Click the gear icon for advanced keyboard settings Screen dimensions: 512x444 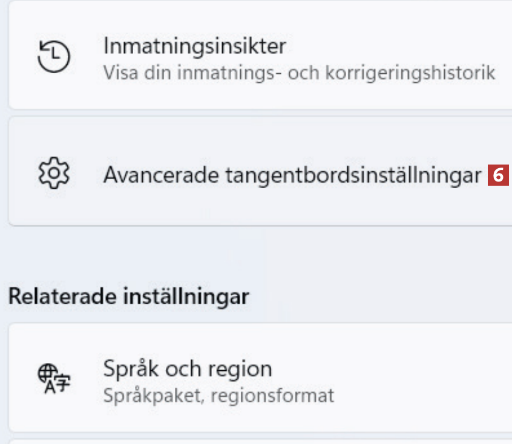coord(54,174)
